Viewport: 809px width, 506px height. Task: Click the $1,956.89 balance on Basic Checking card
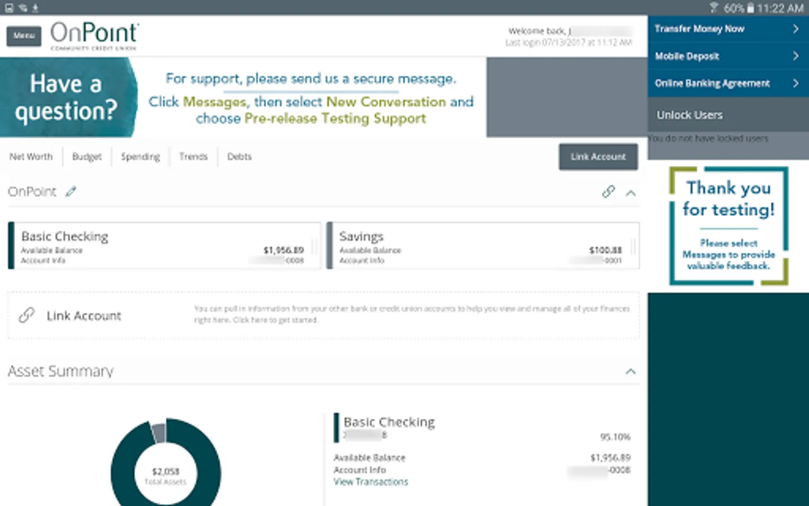(284, 250)
